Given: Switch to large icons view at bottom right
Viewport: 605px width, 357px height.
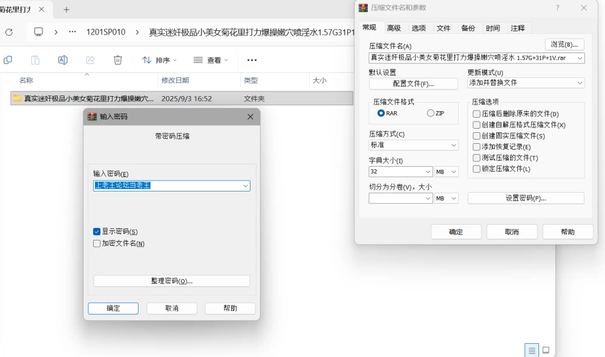Looking at the screenshot, I should pyautogui.click(x=546, y=350).
